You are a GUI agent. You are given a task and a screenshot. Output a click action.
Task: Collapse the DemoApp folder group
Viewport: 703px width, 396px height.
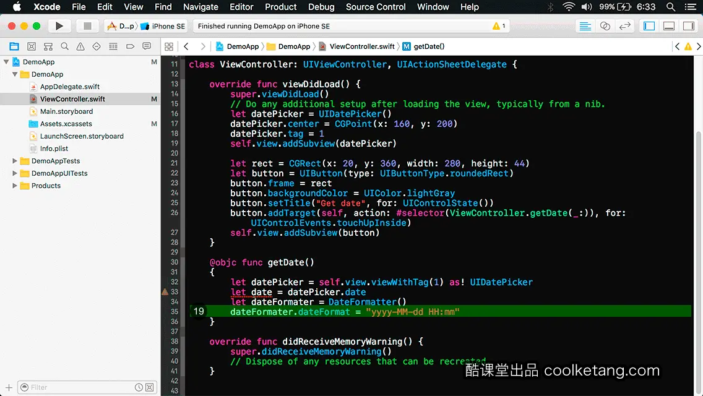coord(15,74)
